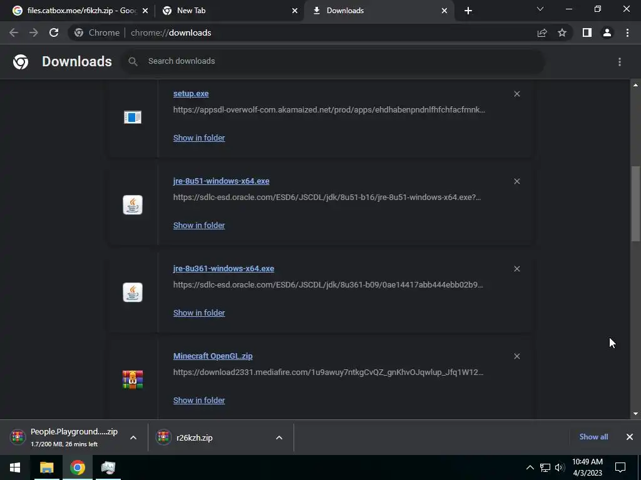Open the Downloads page more actions menu

[620, 62]
